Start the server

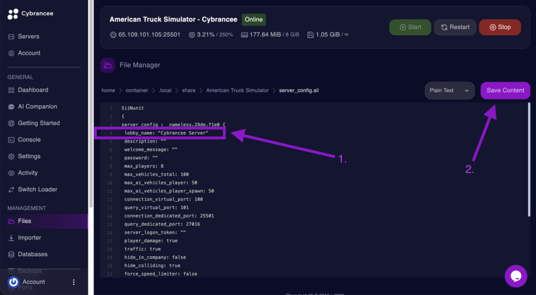tap(410, 27)
